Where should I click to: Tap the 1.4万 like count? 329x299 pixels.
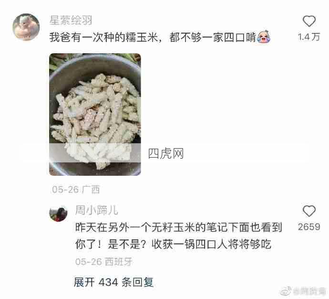(309, 37)
